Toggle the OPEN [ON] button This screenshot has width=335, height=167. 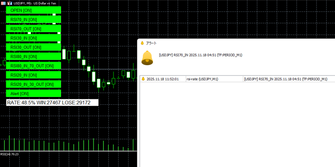(x=33, y=10)
